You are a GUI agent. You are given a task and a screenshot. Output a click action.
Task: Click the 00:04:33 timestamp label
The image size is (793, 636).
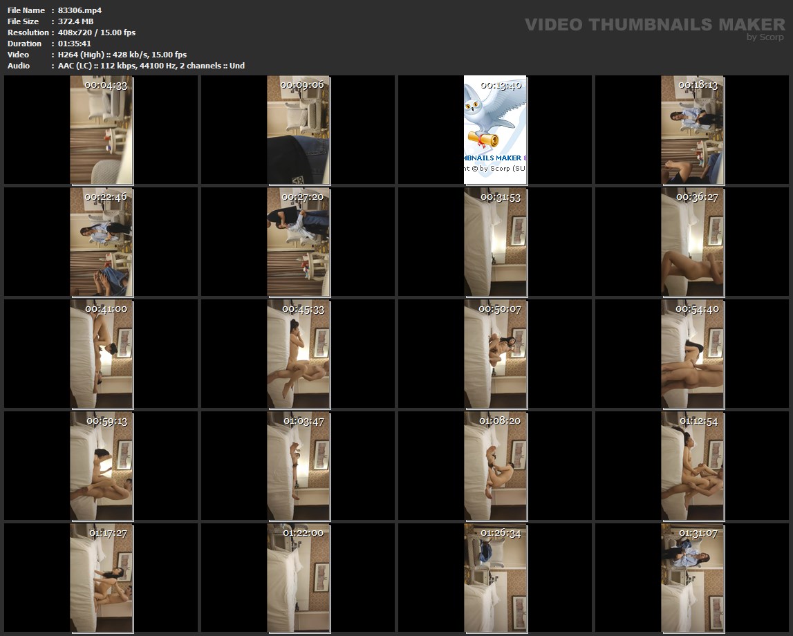pos(106,85)
